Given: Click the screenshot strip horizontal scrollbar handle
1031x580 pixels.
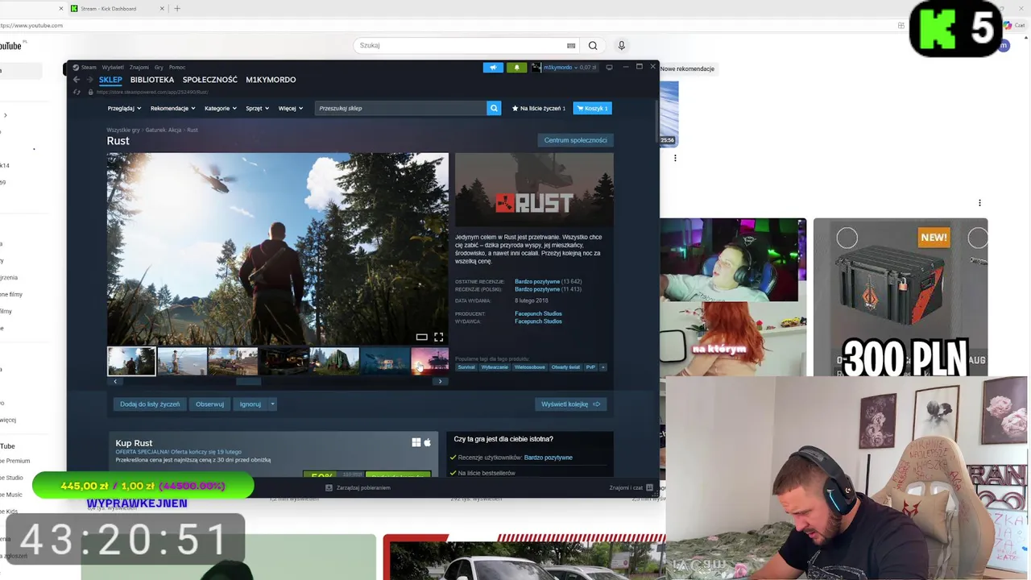Looking at the screenshot, I should click(248, 381).
